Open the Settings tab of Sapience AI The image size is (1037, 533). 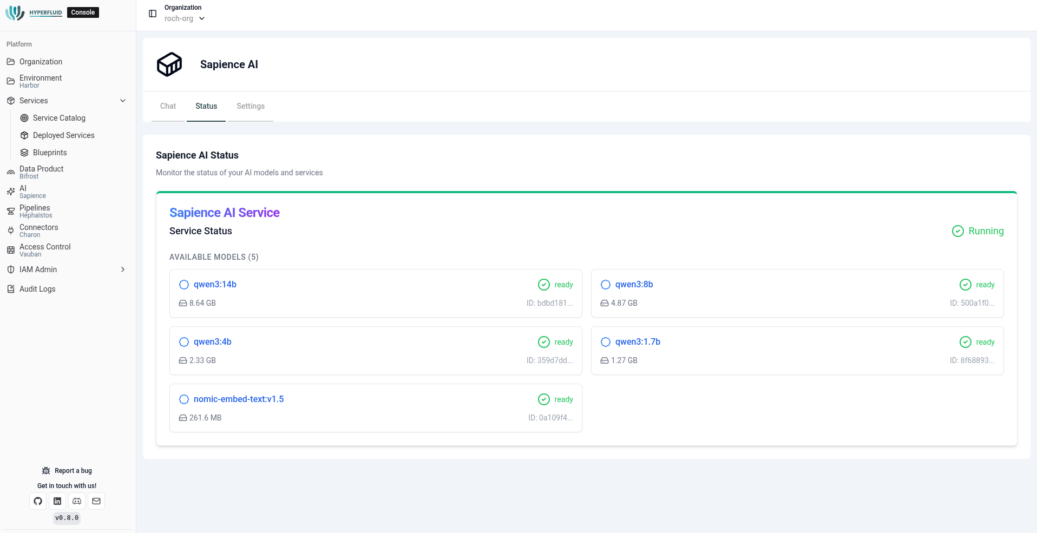pos(250,106)
